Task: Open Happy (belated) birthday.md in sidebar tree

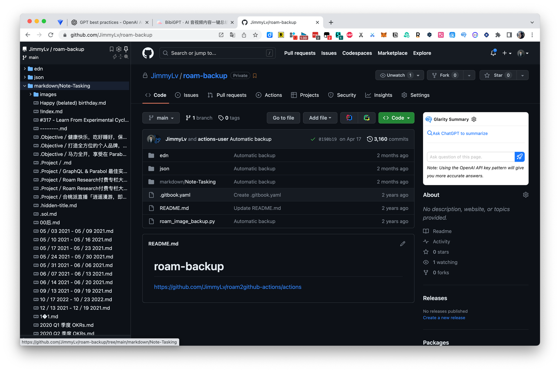Action: click(73, 103)
